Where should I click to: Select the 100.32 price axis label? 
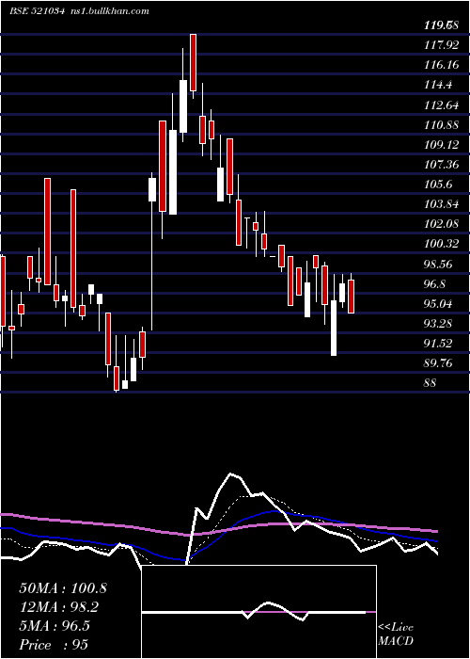pos(441,244)
